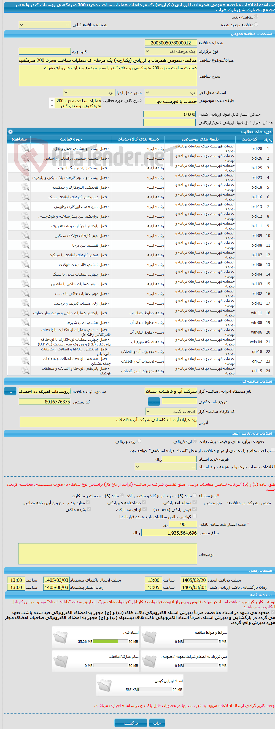The image size is (275, 729).
Task: Select the مناقصه تجدید شده radio button
Action: click(256, 25)
